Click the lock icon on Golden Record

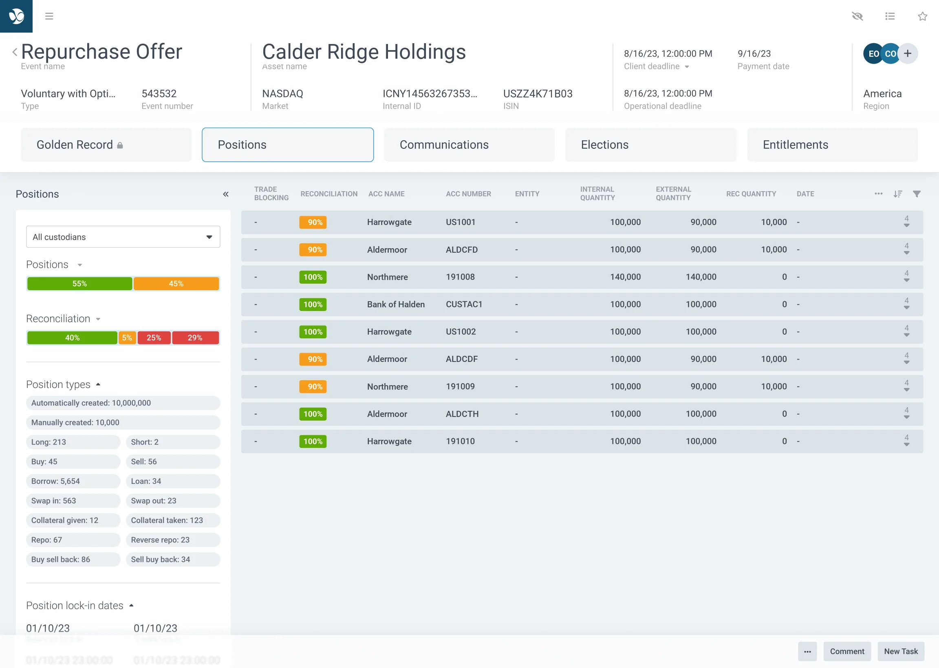[x=120, y=145]
